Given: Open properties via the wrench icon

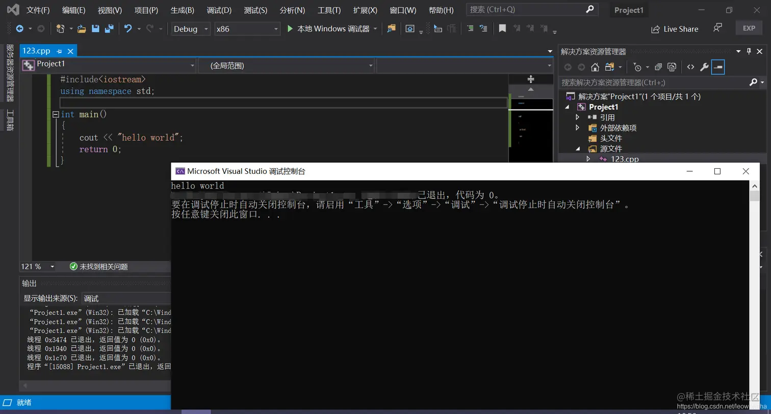Looking at the screenshot, I should pos(704,67).
